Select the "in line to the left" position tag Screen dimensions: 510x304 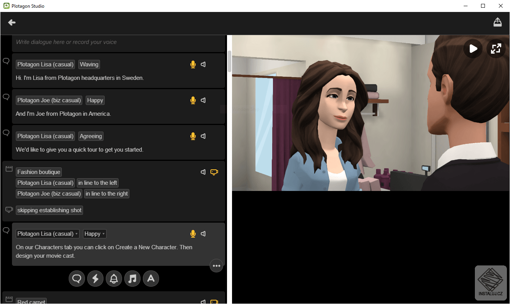(x=98, y=183)
